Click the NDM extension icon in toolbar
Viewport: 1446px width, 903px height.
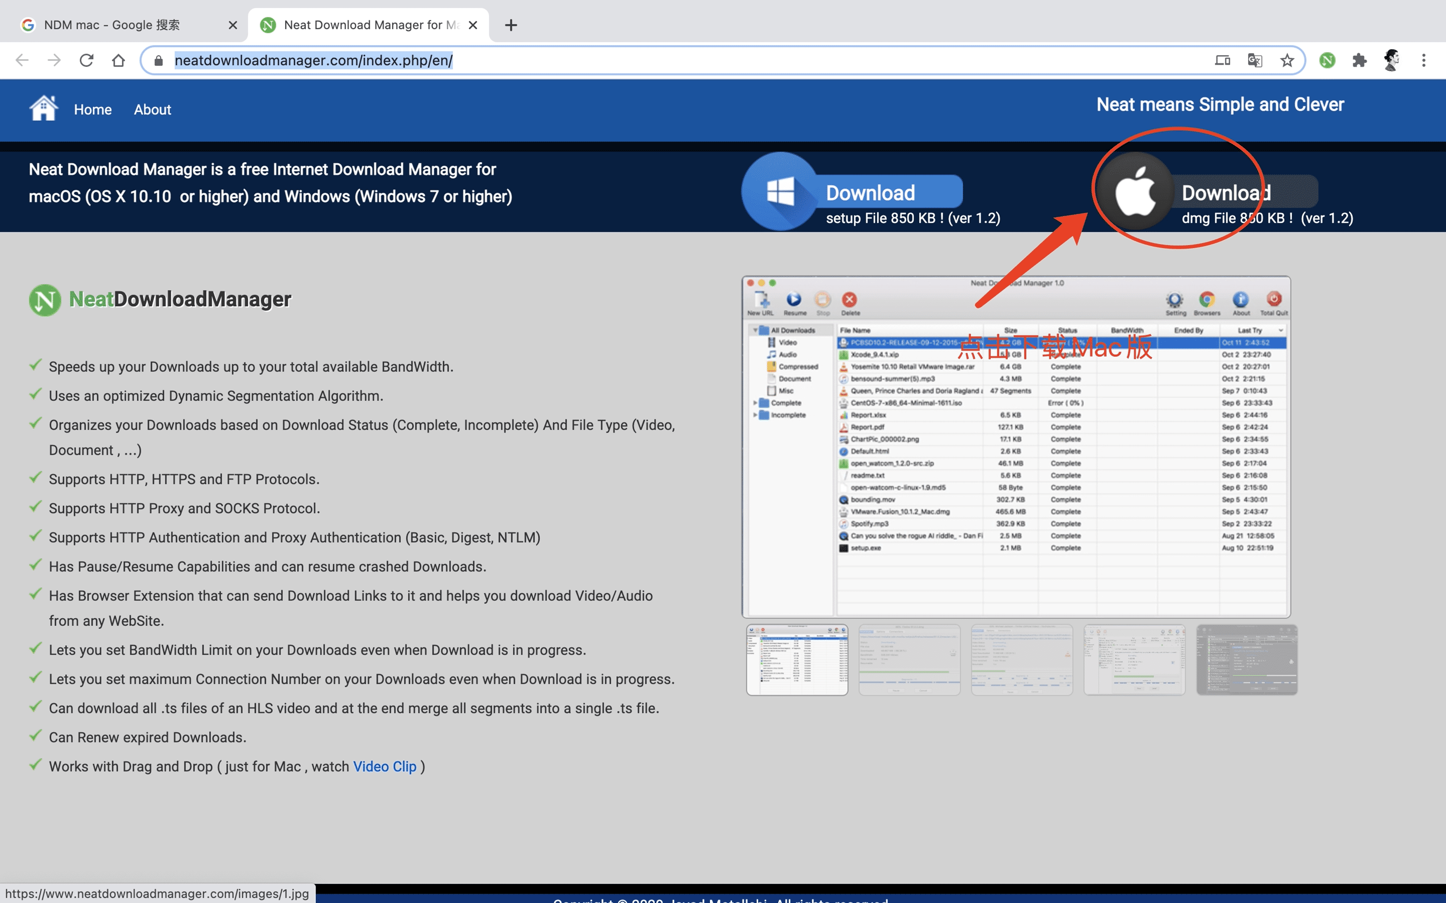click(1327, 60)
